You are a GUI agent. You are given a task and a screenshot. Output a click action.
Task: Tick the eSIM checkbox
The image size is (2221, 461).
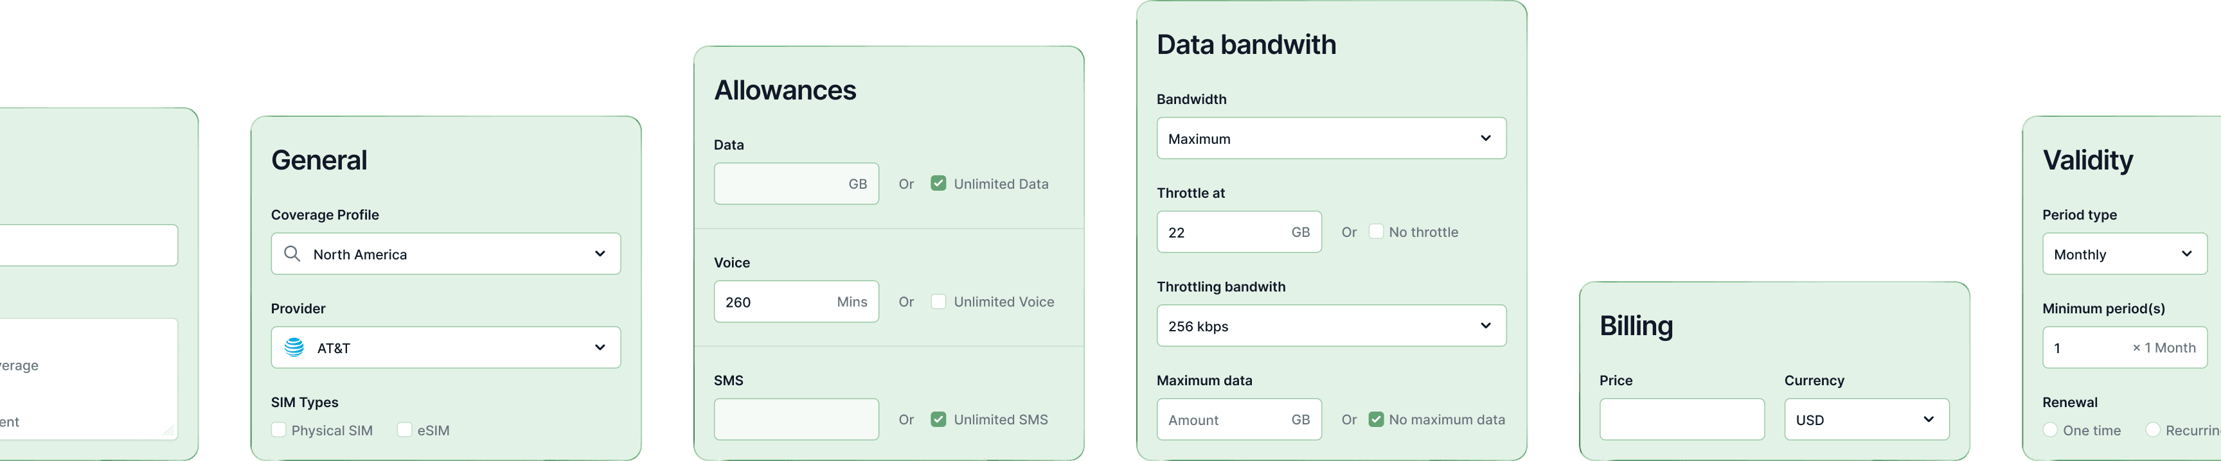click(404, 430)
